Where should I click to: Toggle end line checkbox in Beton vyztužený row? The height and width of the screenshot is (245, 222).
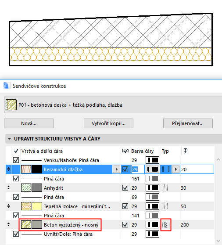click(125, 225)
